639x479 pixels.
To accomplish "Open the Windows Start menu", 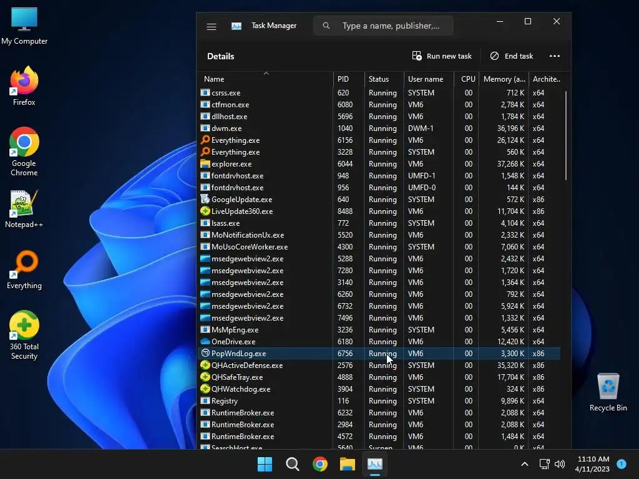I will pyautogui.click(x=265, y=464).
